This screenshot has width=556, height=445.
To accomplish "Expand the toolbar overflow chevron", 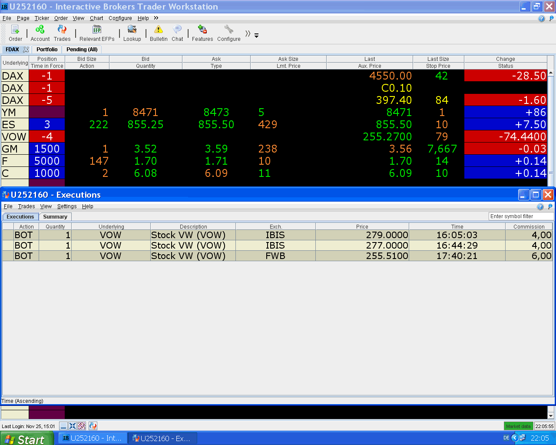I will (248, 33).
